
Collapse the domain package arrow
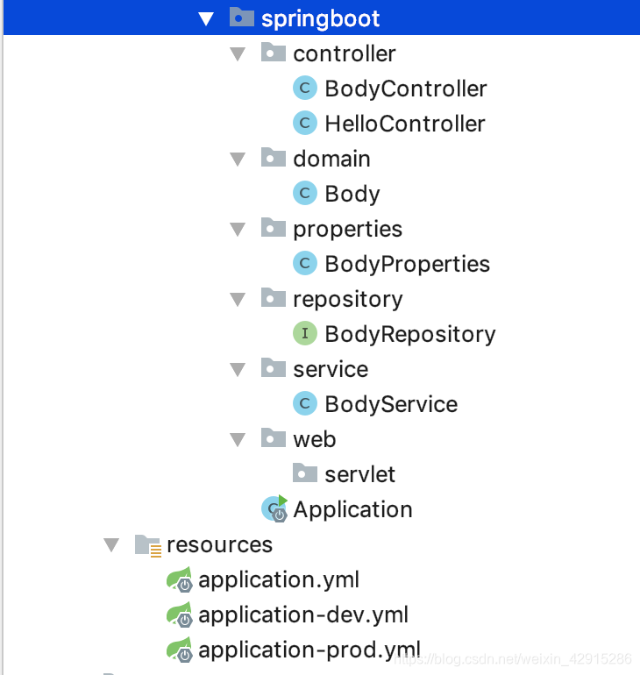(238, 160)
